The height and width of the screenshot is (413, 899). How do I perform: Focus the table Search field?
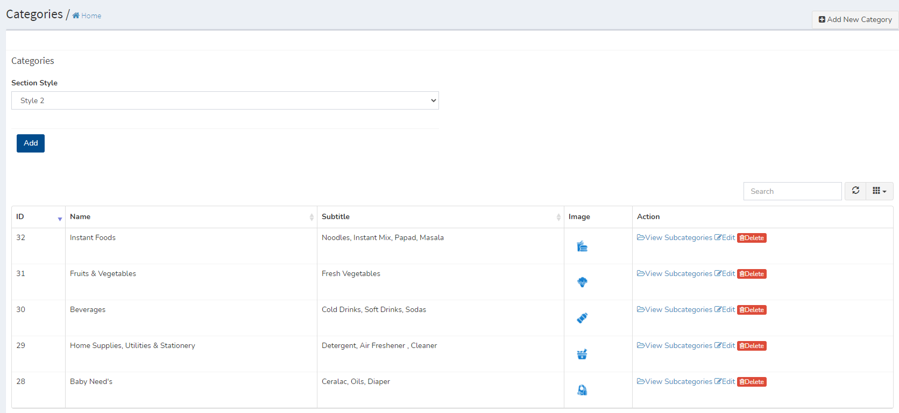point(792,191)
